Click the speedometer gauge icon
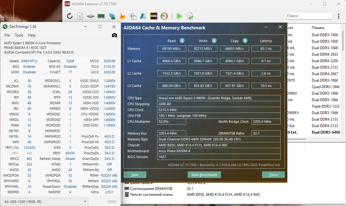 (164, 16)
